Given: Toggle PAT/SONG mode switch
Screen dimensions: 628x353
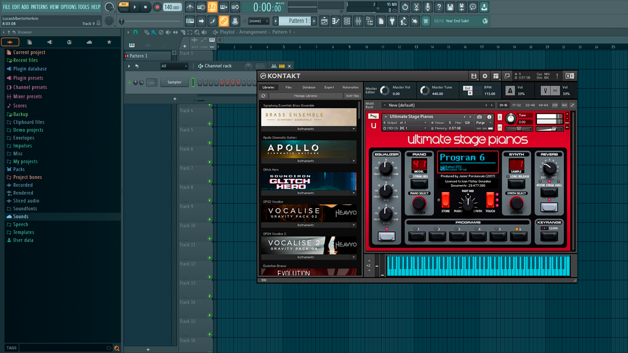Looking at the screenshot, I should 124,7.
